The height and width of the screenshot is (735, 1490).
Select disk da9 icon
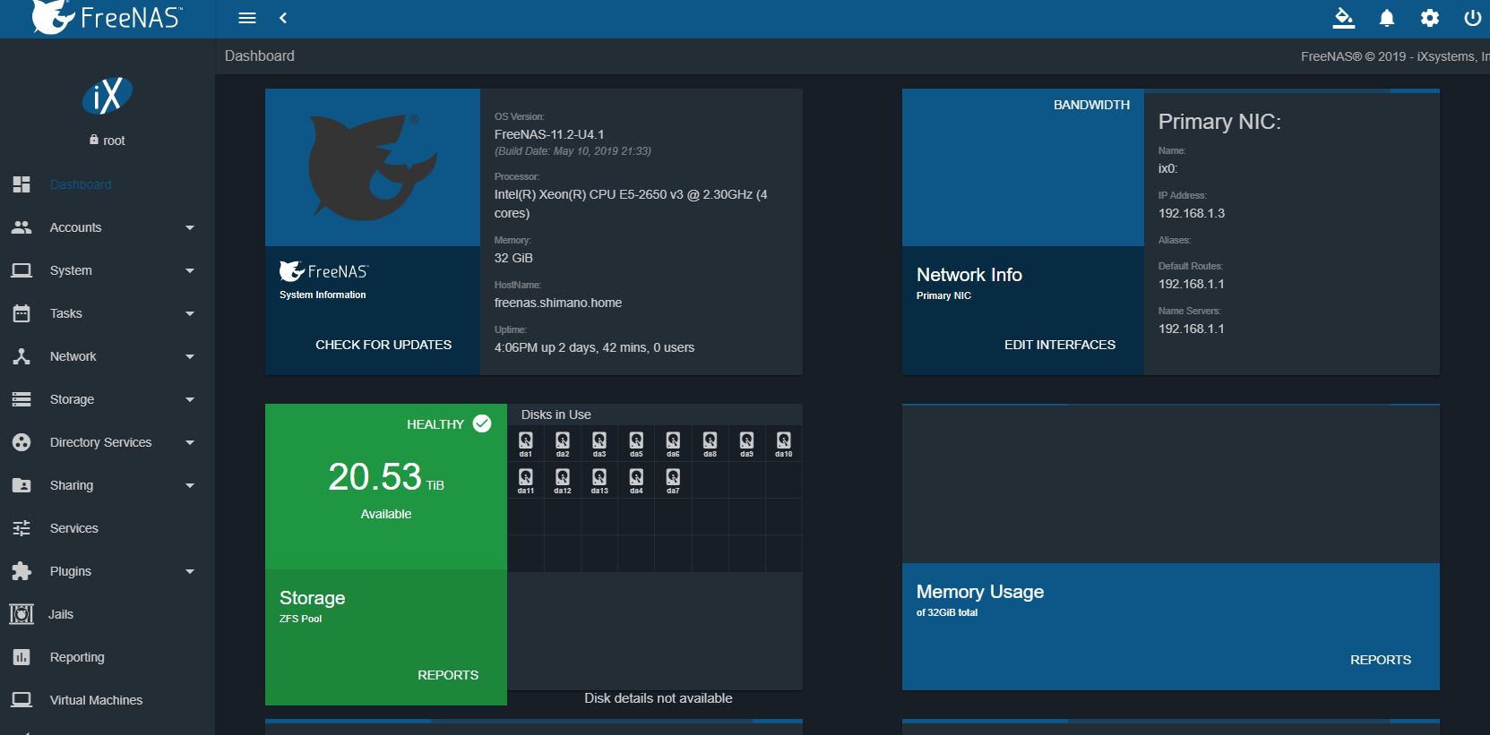(746, 443)
